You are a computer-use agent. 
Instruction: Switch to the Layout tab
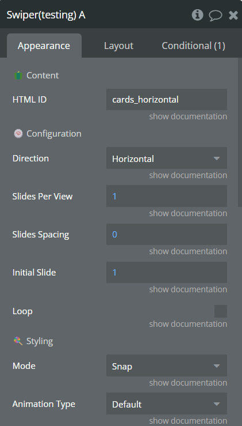point(118,46)
